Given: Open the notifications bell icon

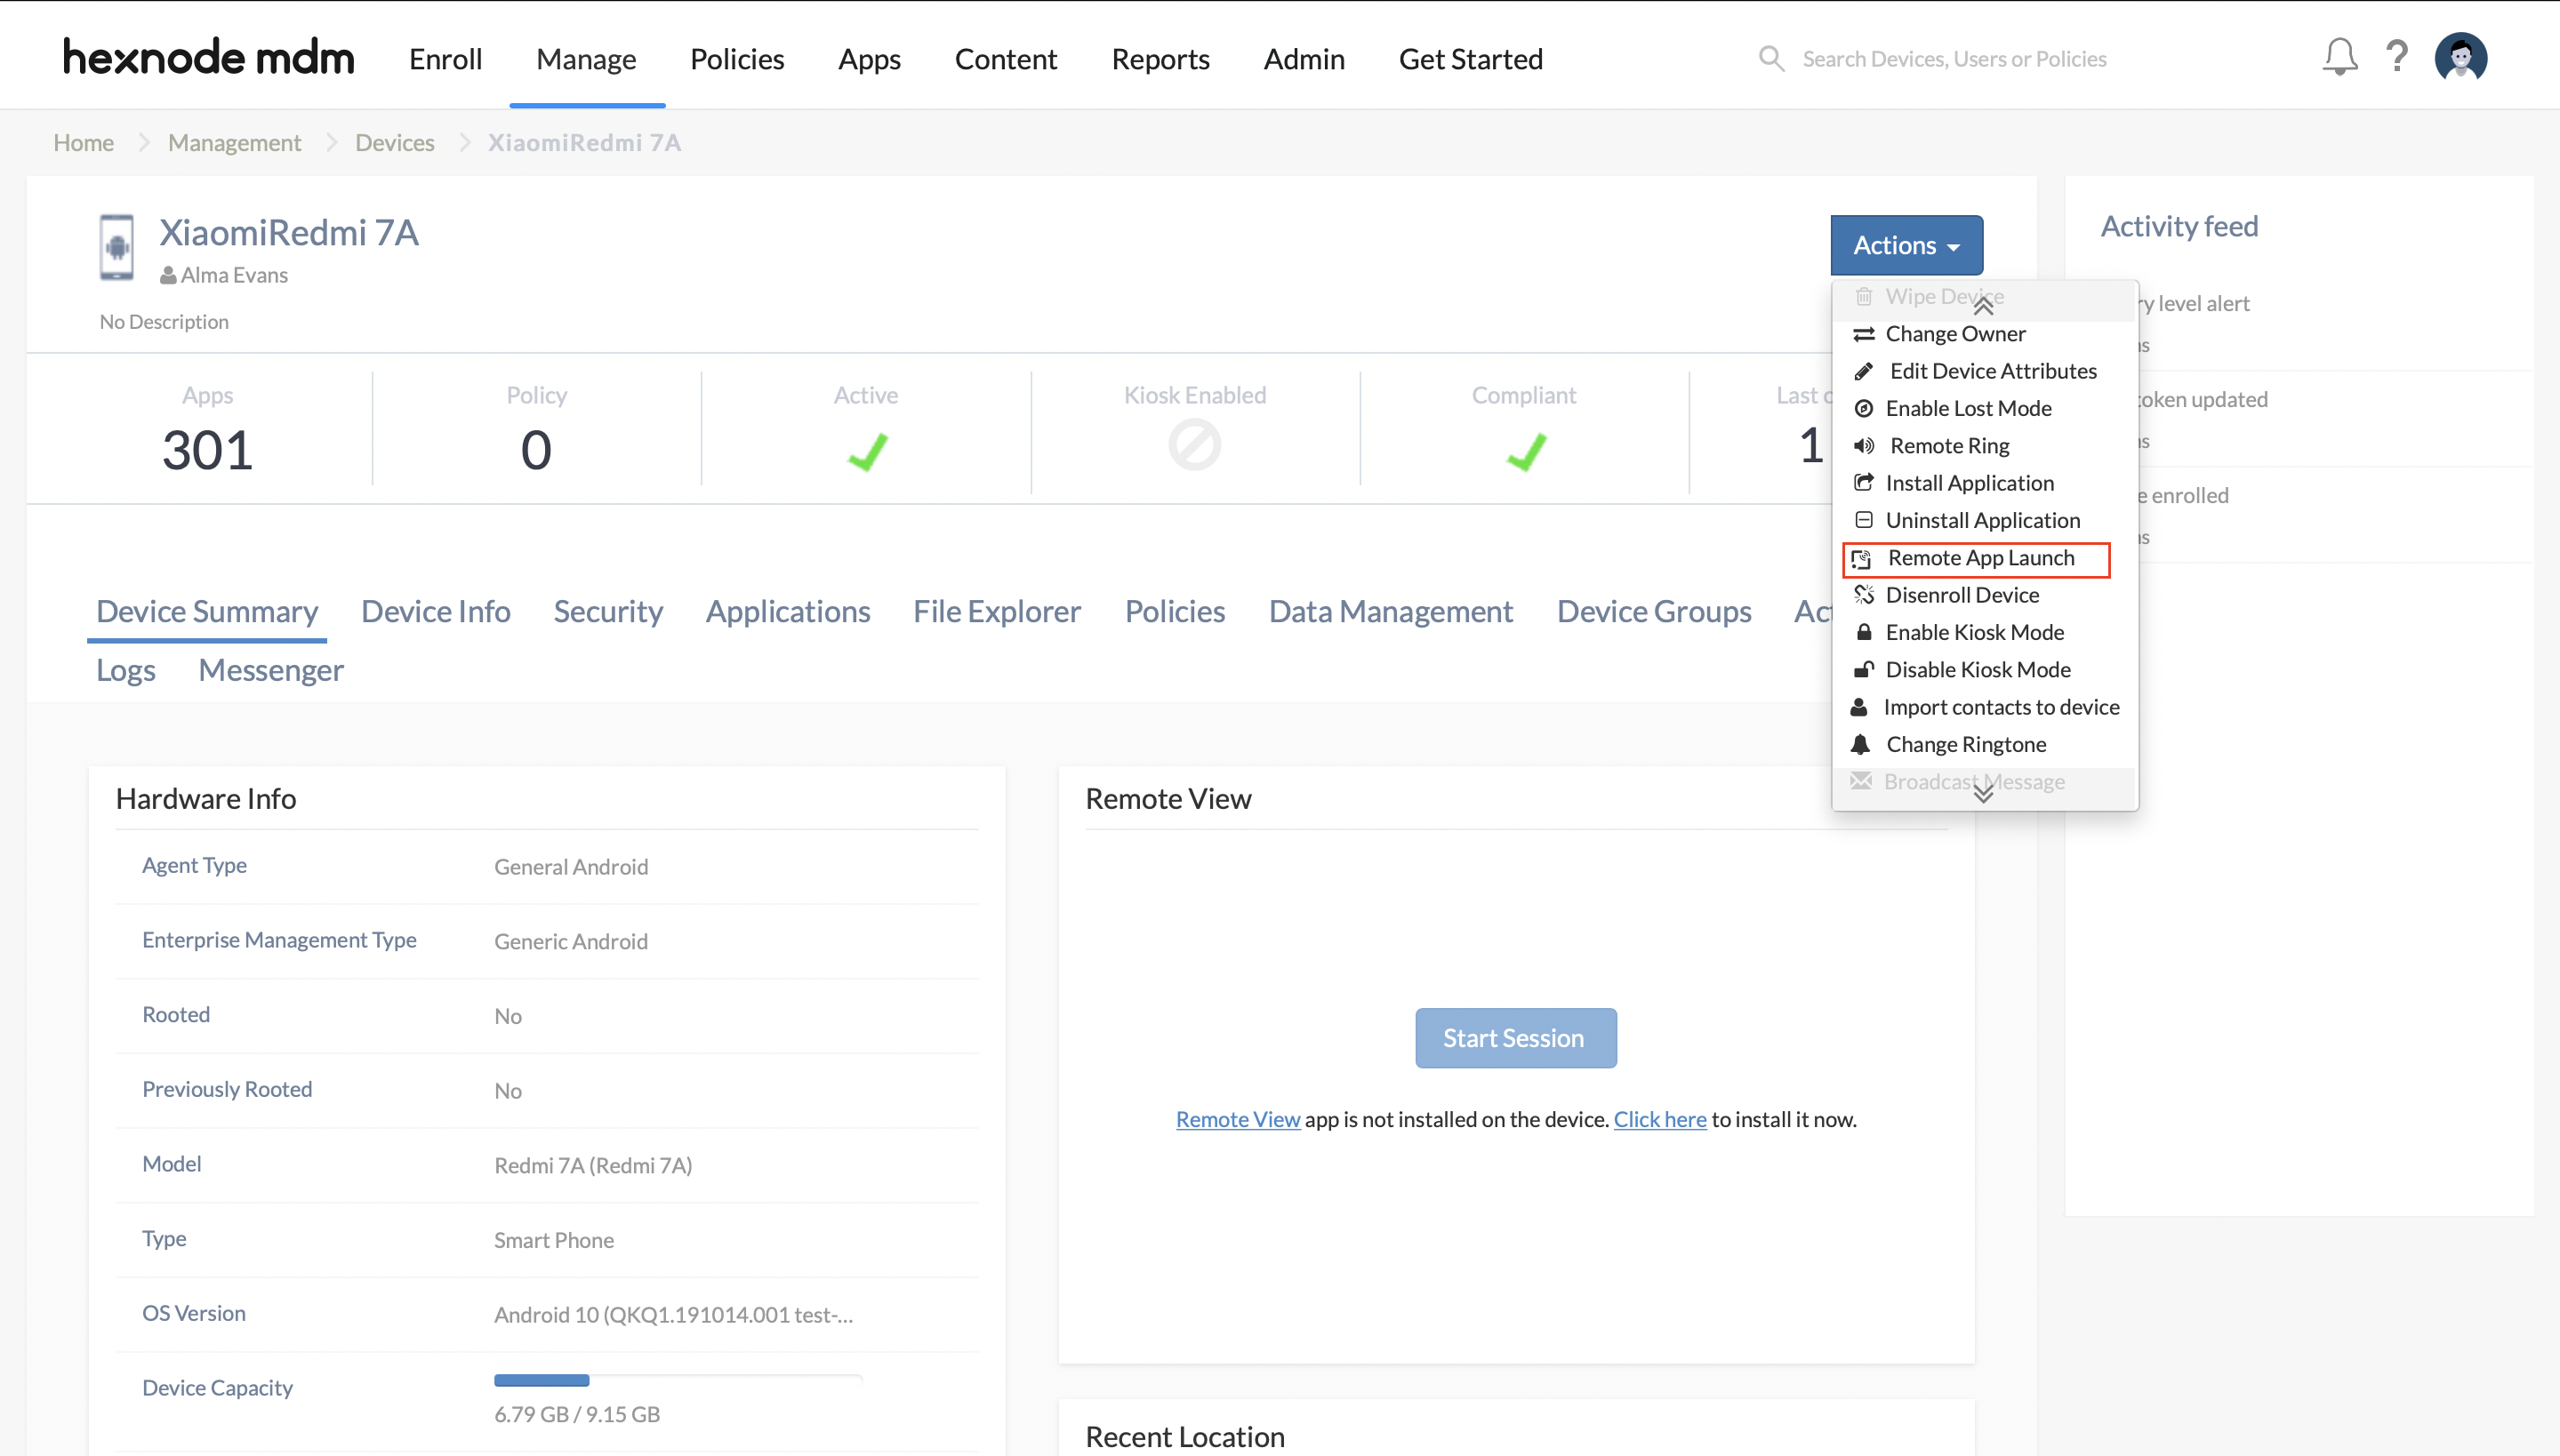Looking at the screenshot, I should [x=2339, y=57].
